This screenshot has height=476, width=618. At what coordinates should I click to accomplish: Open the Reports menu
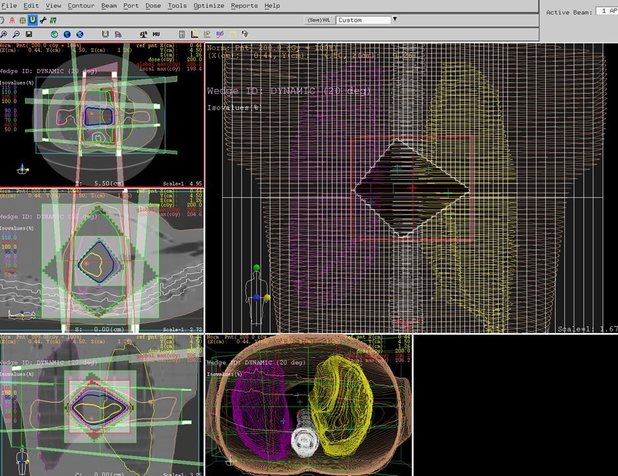pos(244,5)
